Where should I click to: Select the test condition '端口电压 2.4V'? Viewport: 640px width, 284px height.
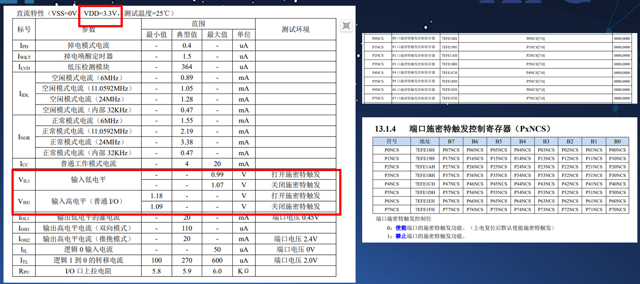(295, 239)
